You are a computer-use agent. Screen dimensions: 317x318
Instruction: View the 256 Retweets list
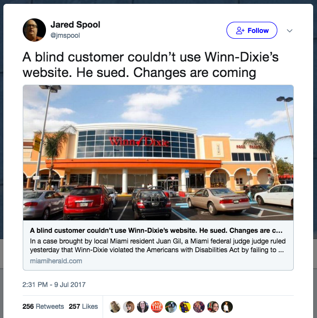tap(43, 306)
